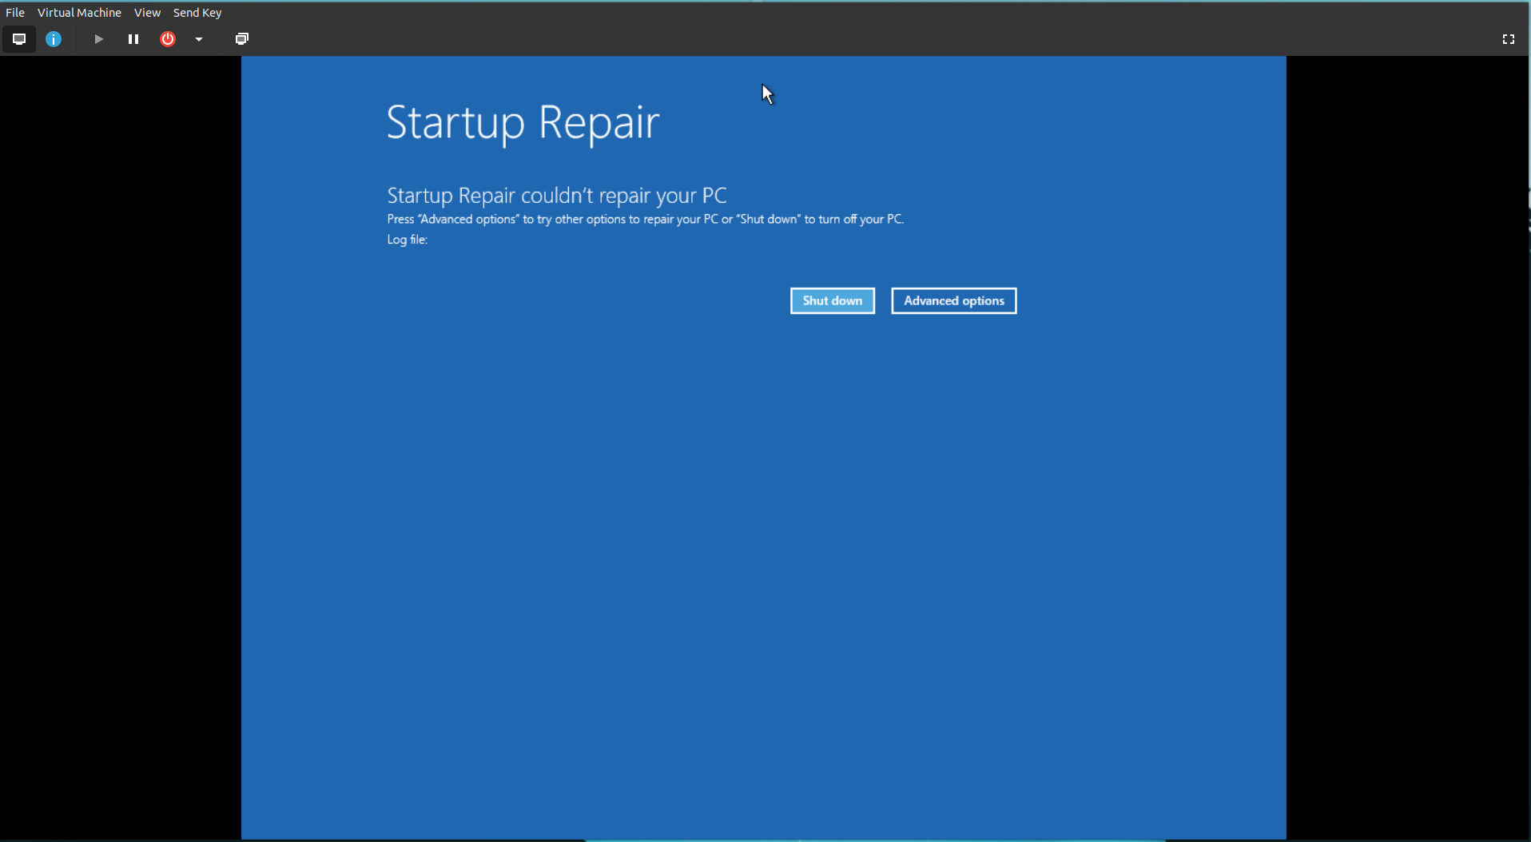
Task: Power off the guest with the red shutdown icon
Action: pos(167,39)
